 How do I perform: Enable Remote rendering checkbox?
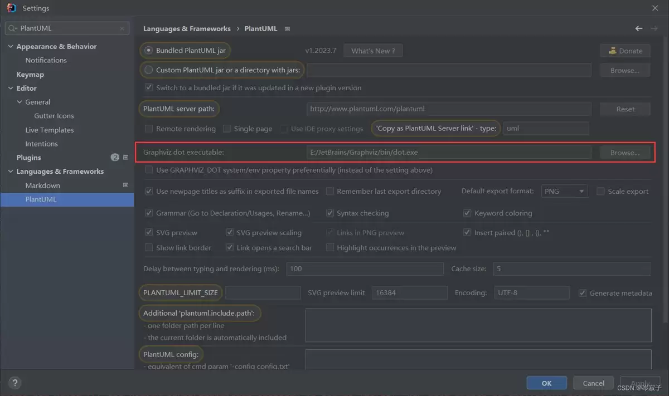click(x=148, y=129)
